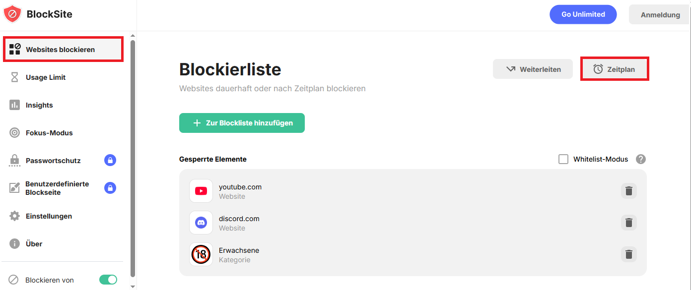This screenshot has height=290, width=691.
Task: Enable the Whitelist-Modus checkbox
Action: [563, 159]
